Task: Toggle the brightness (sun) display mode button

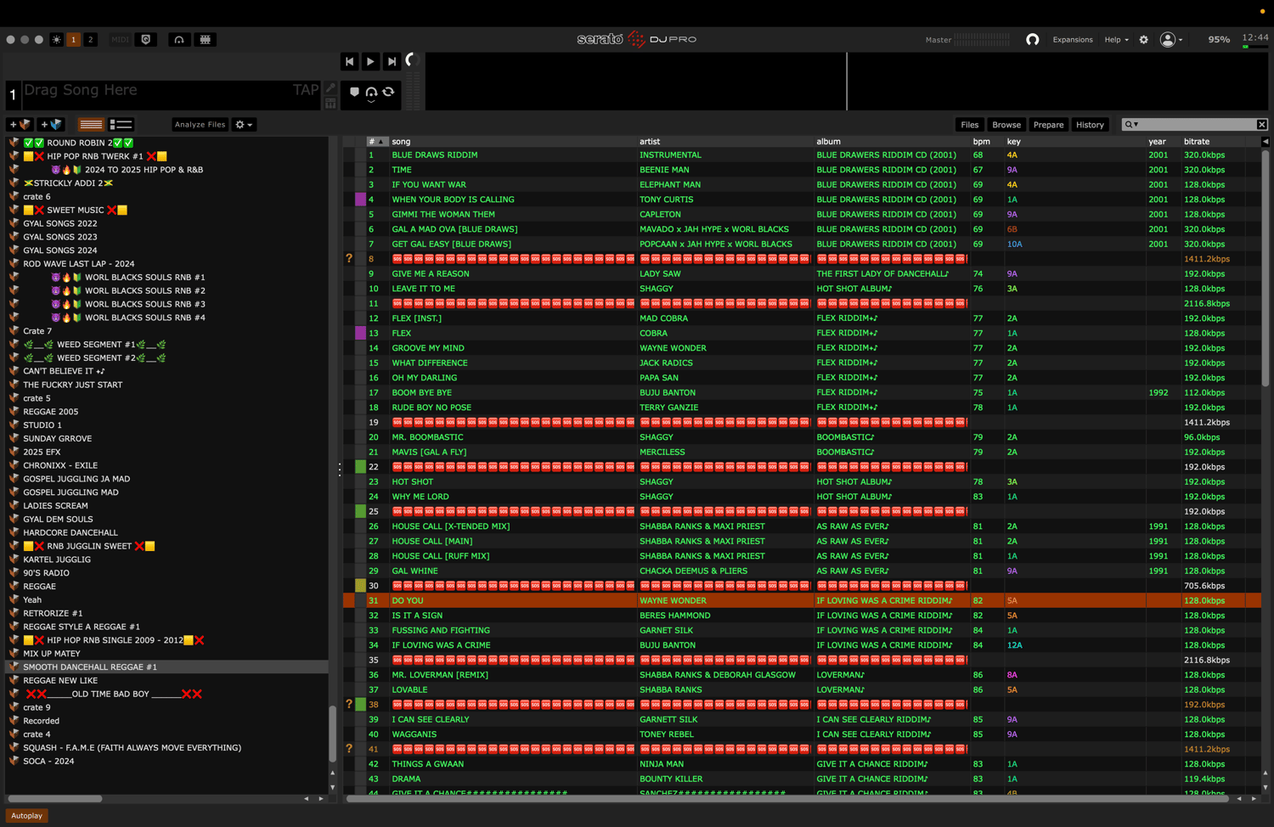Action: 57,40
